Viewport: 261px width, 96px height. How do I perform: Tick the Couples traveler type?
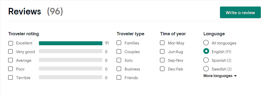tap(119, 52)
